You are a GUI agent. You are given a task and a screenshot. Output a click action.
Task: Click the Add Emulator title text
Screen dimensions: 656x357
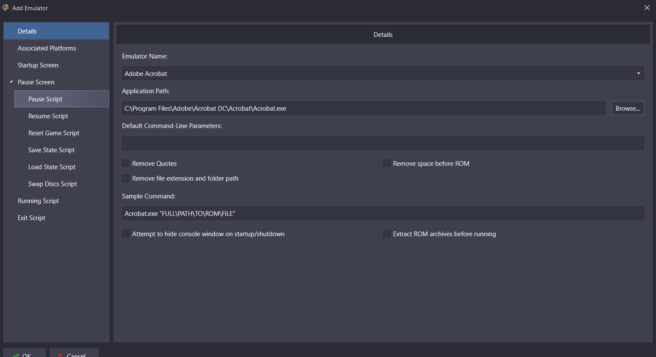(30, 8)
